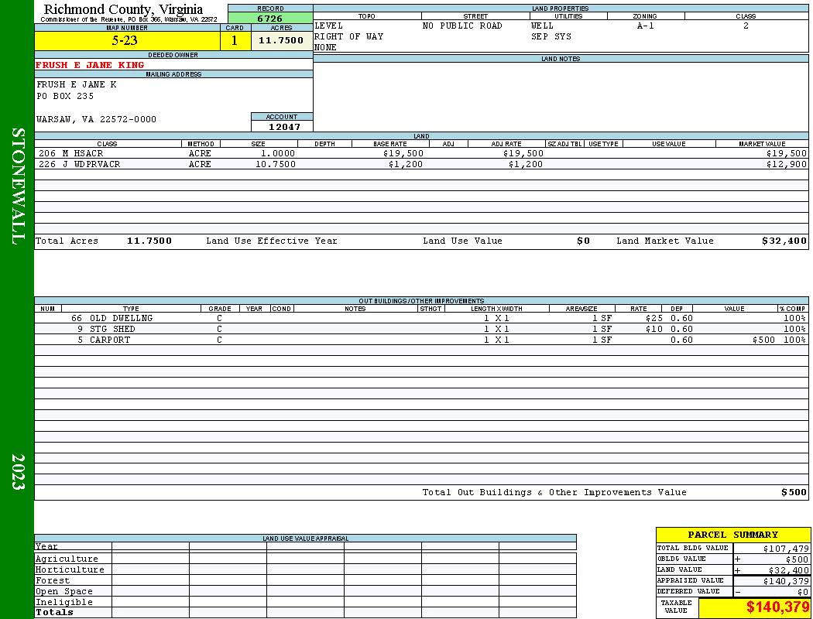Click the STONEWALL sidebar label
This screenshot has width=813, height=619.
(x=18, y=186)
